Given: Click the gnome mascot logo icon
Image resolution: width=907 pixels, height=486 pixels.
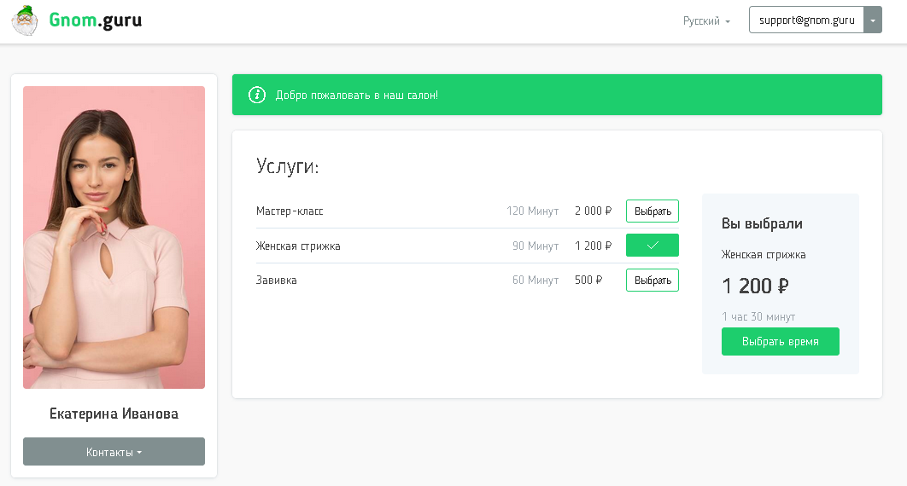Looking at the screenshot, I should pos(24,20).
